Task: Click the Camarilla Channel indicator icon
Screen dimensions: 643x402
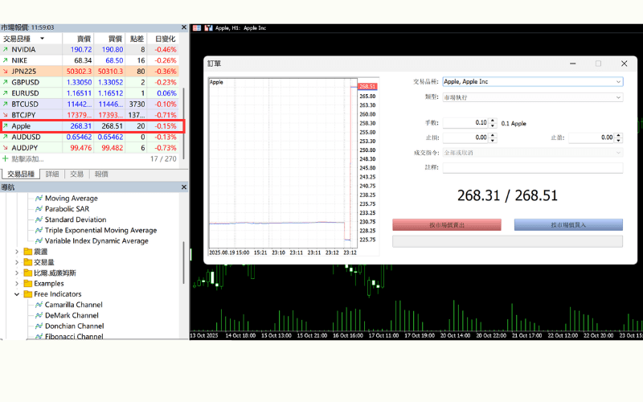Action: [38, 306]
